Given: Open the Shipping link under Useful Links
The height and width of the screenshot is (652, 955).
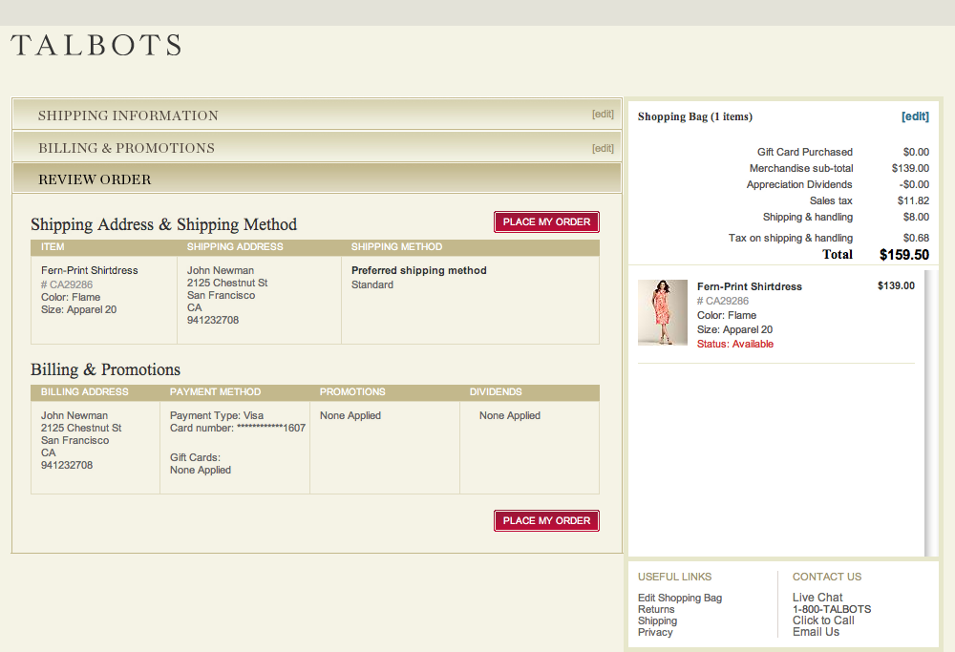Looking at the screenshot, I should click(657, 620).
